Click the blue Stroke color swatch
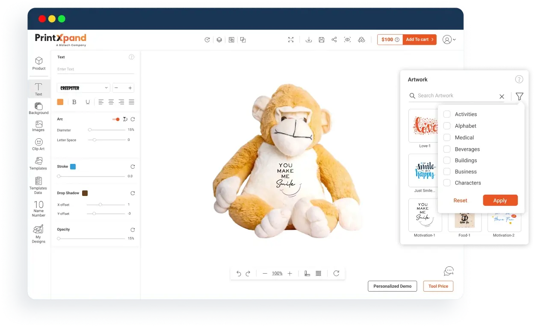The image size is (535, 327). tap(73, 166)
